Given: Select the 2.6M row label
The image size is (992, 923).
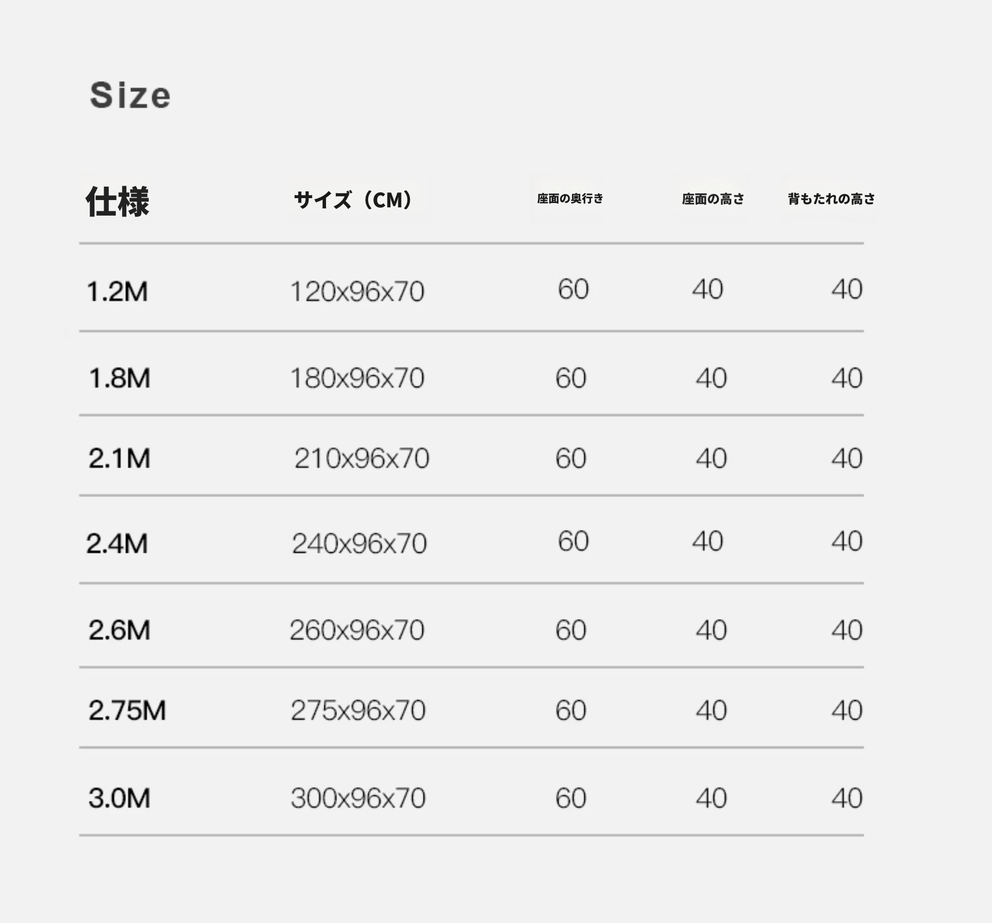Looking at the screenshot, I should coord(119,630).
